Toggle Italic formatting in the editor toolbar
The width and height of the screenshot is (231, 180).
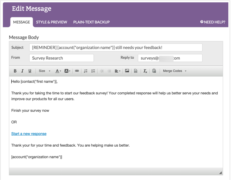(x=22, y=71)
